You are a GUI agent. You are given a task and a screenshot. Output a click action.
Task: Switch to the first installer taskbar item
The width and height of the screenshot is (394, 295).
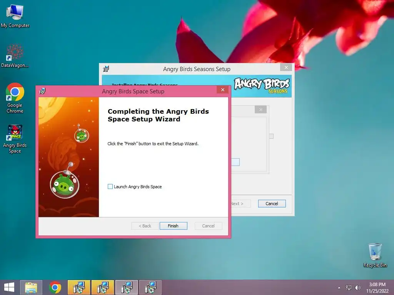click(x=79, y=287)
